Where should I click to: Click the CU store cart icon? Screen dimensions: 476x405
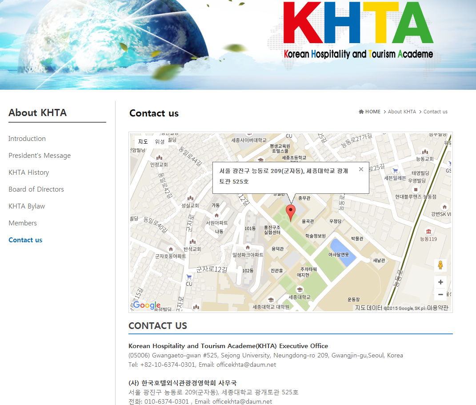pyautogui.click(x=189, y=277)
